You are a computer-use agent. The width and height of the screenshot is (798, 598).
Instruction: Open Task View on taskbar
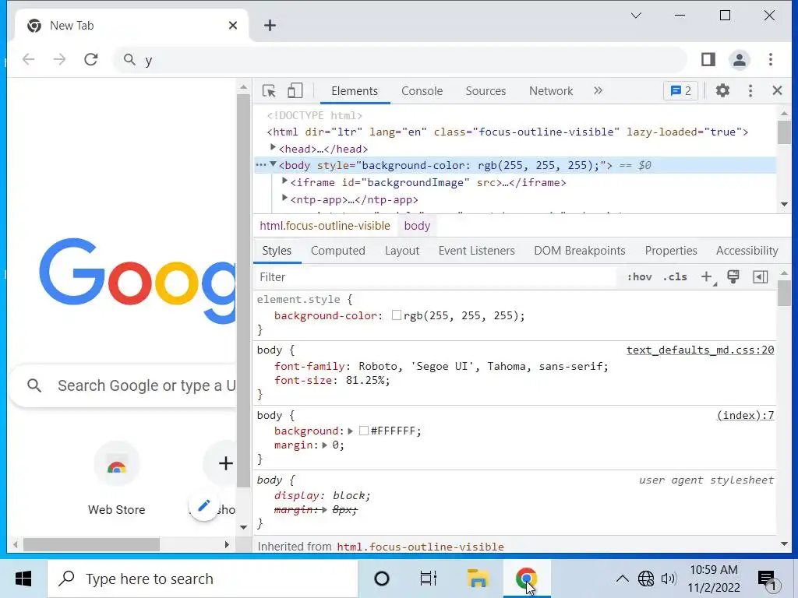(x=429, y=579)
